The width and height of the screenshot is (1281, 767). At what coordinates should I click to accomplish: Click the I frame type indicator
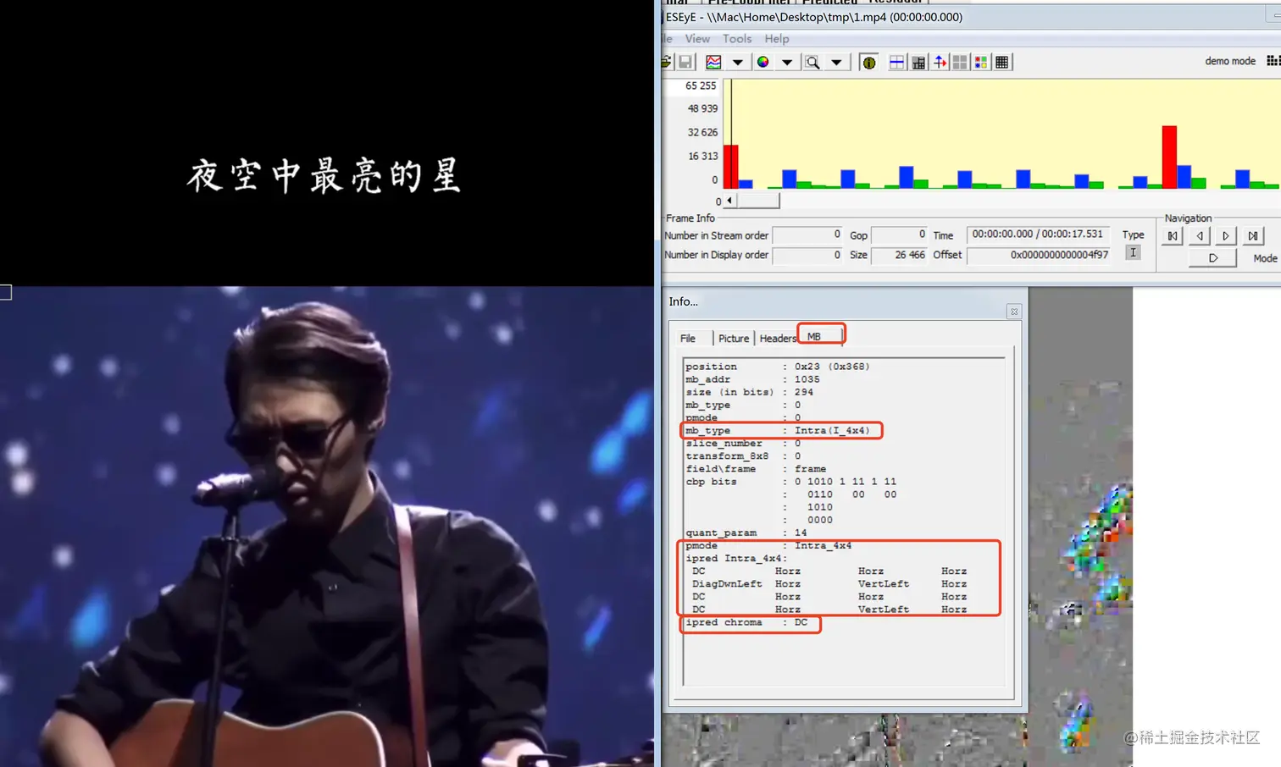coord(1133,252)
